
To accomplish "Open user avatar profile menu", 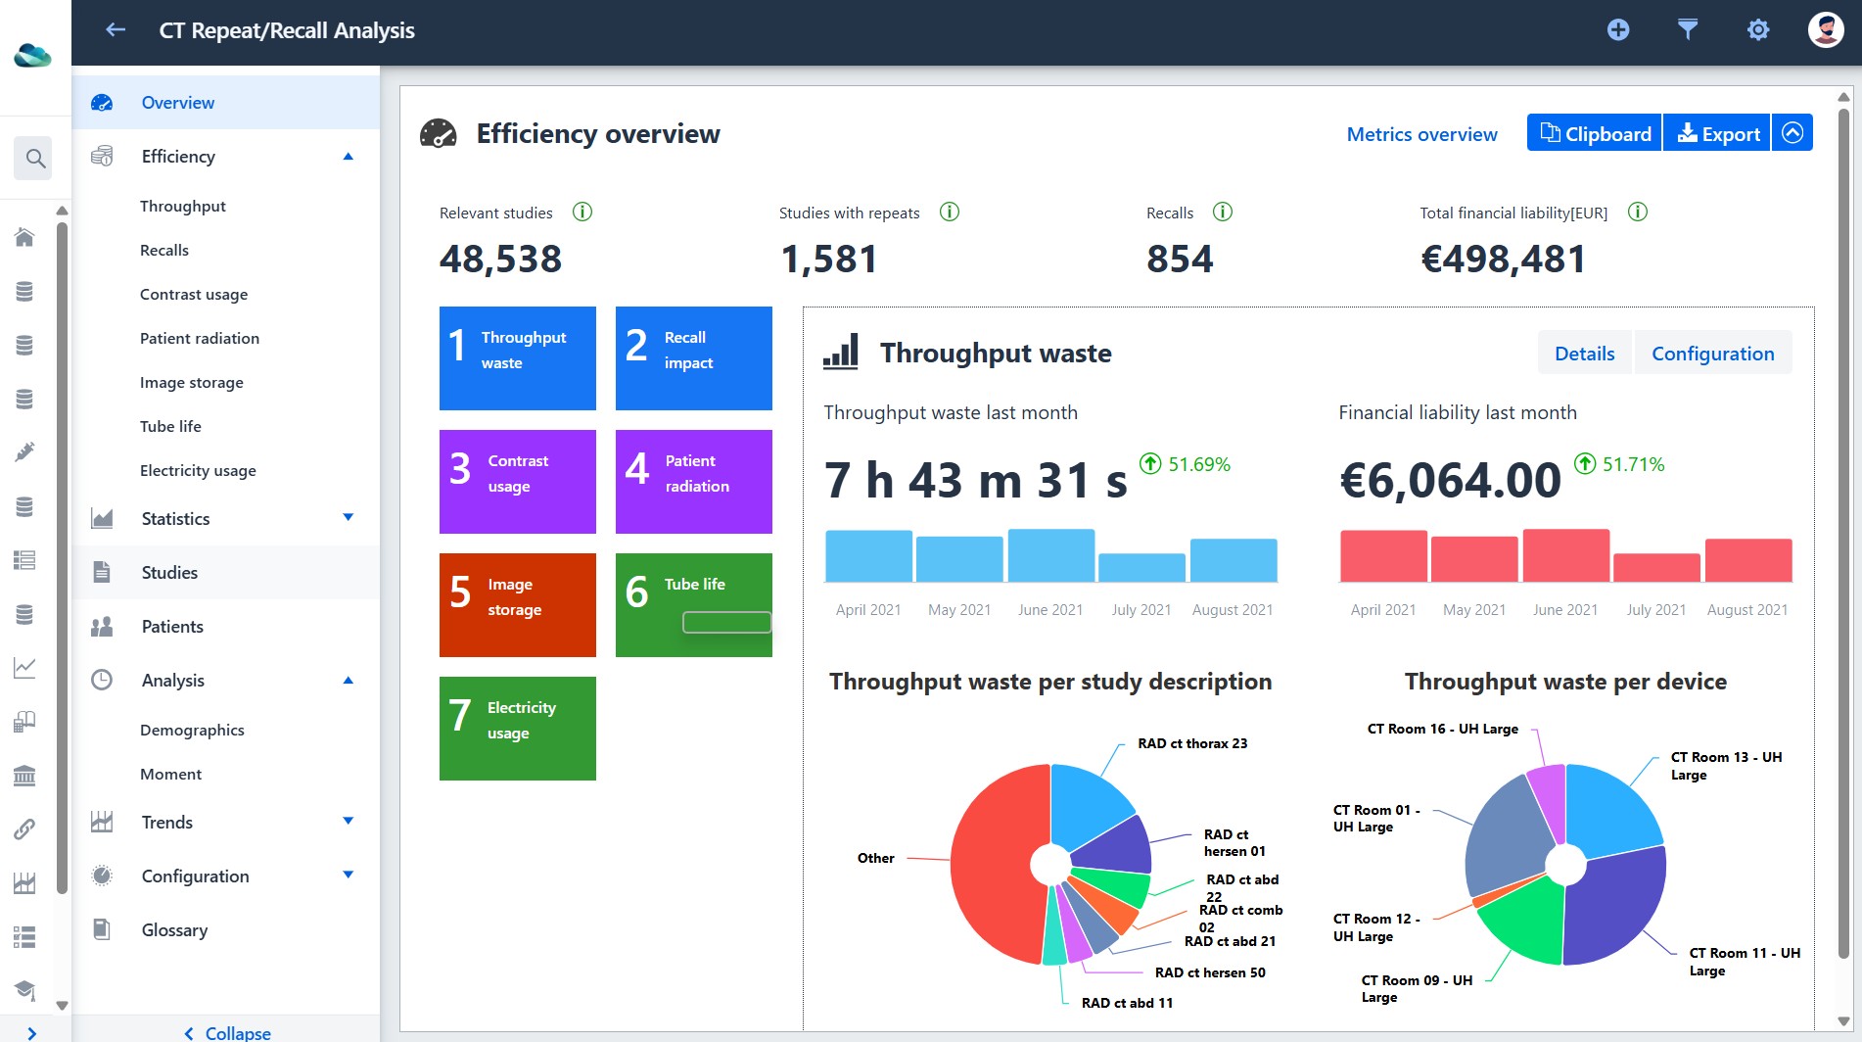I will (x=1826, y=30).
